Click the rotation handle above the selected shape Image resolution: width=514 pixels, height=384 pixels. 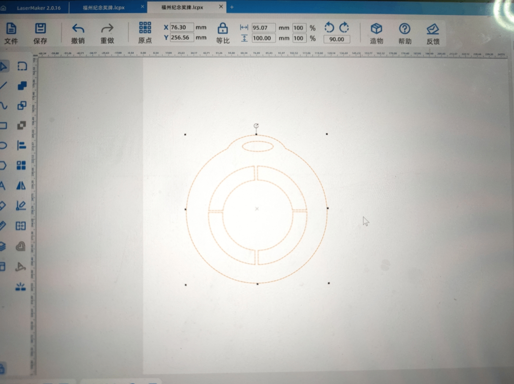click(256, 126)
